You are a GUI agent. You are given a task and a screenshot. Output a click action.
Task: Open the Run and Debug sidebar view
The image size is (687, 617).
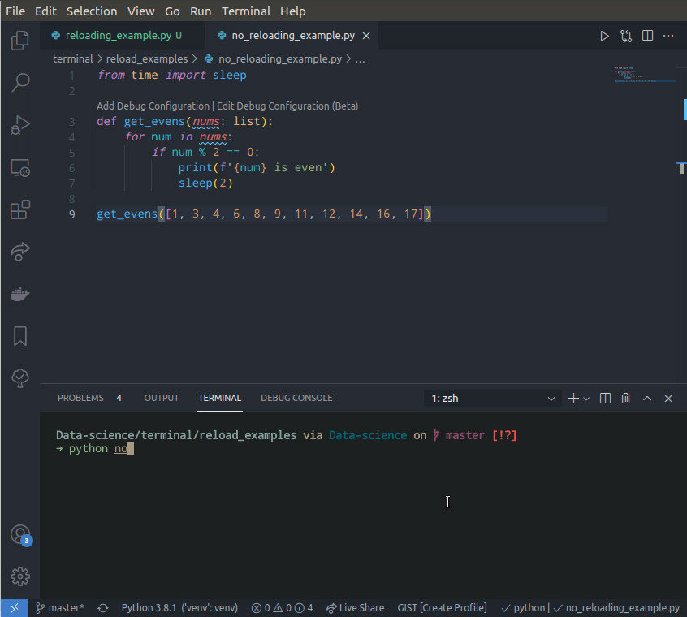[20, 125]
